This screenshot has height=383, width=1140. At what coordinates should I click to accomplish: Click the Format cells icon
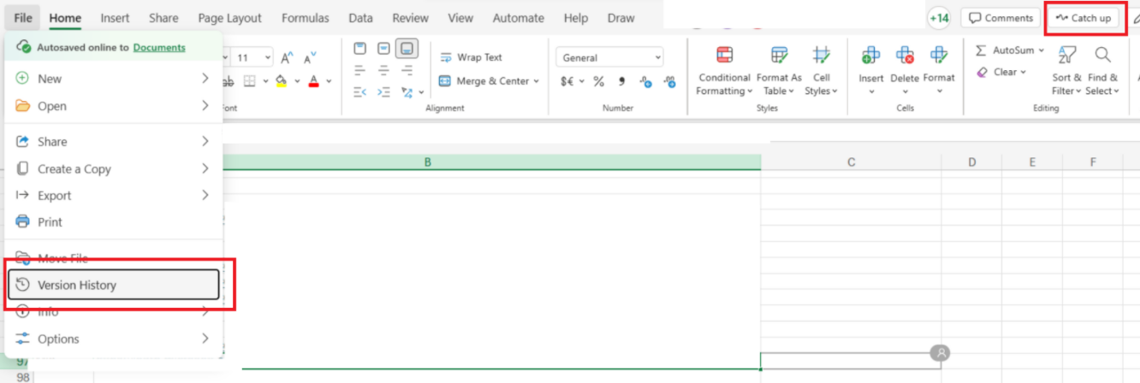click(939, 56)
